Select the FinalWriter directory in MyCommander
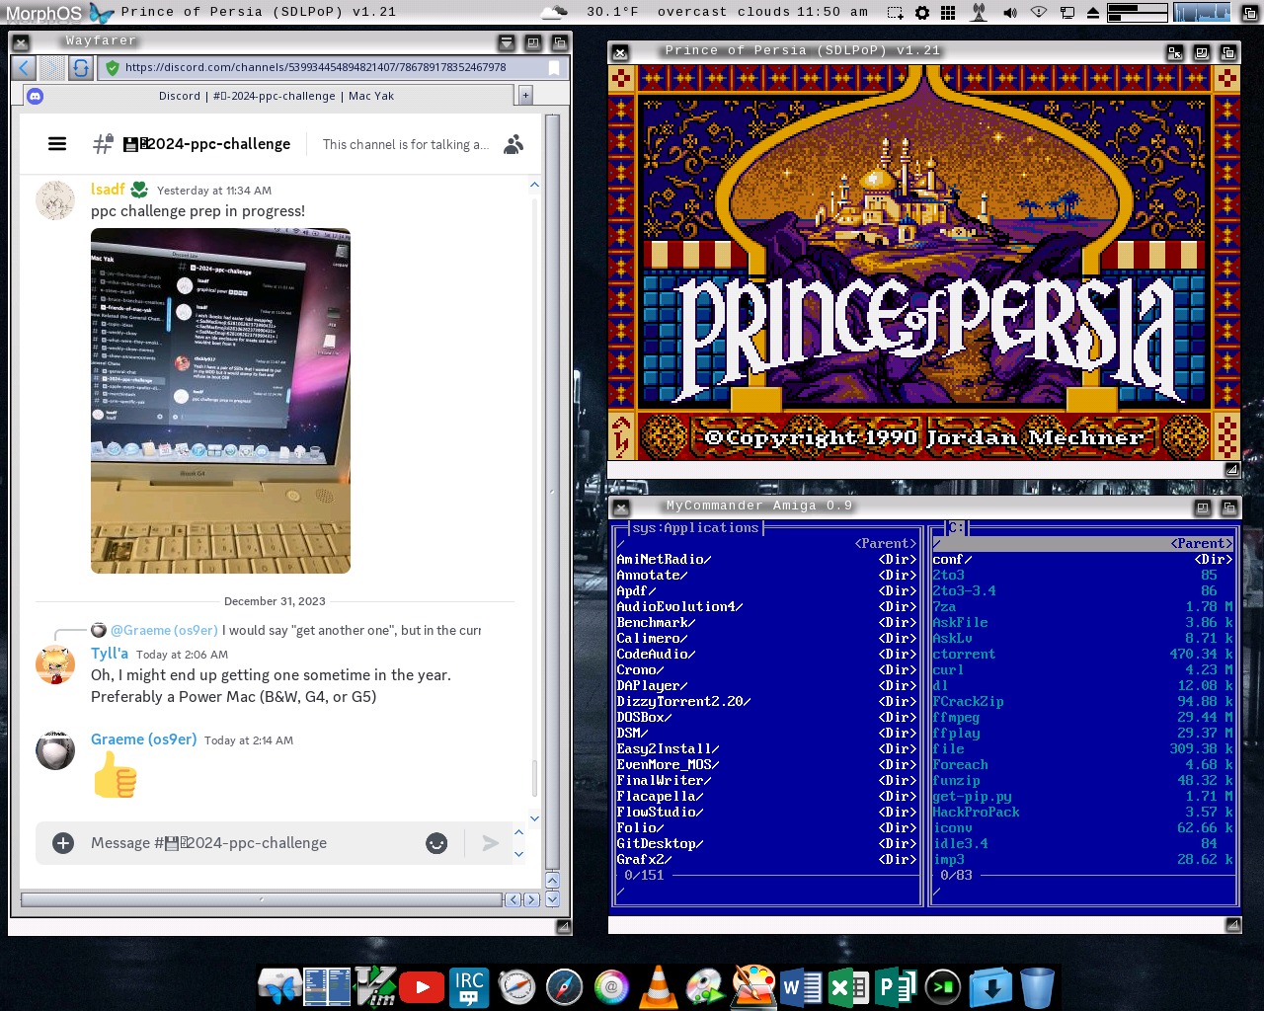 click(x=767, y=780)
